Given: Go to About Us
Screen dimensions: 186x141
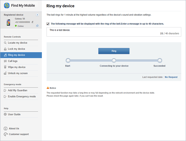Looking at the screenshot, I should 14,128.
